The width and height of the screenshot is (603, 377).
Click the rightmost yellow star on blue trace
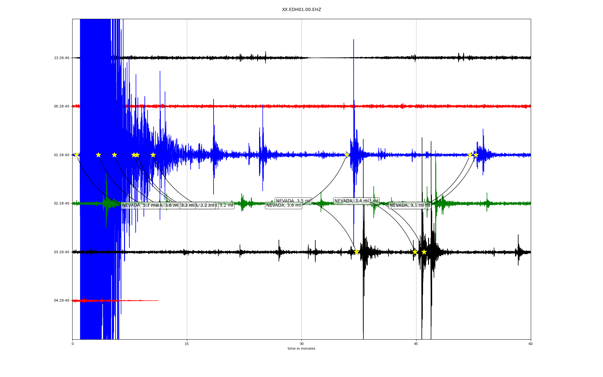[x=476, y=155]
